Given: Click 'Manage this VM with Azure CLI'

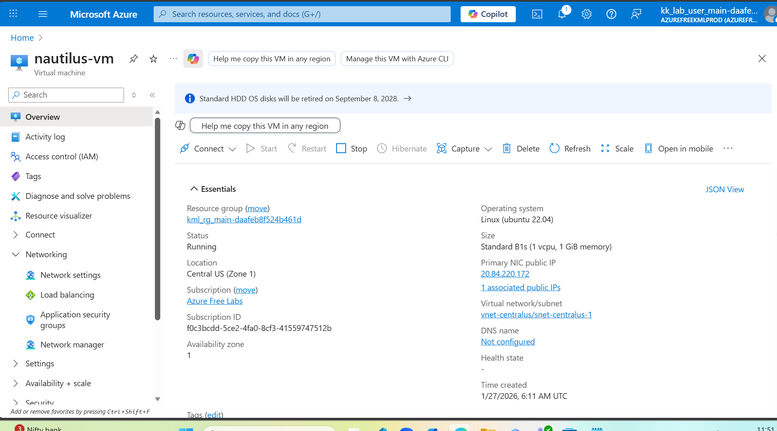Looking at the screenshot, I should (x=397, y=59).
